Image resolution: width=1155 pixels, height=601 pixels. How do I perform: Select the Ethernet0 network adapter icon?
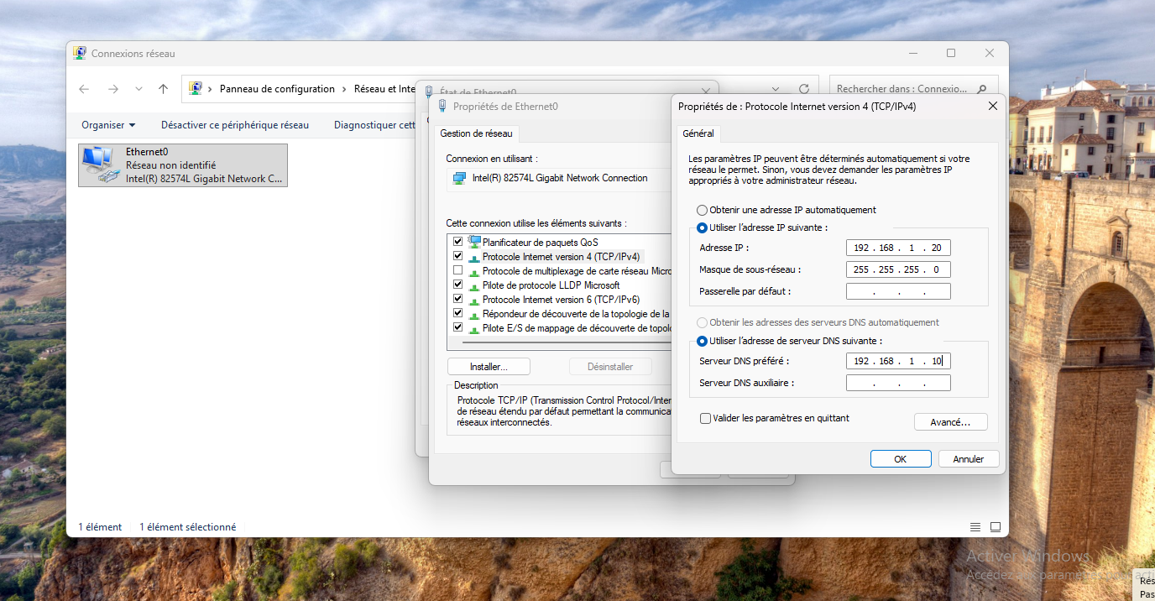(x=100, y=165)
